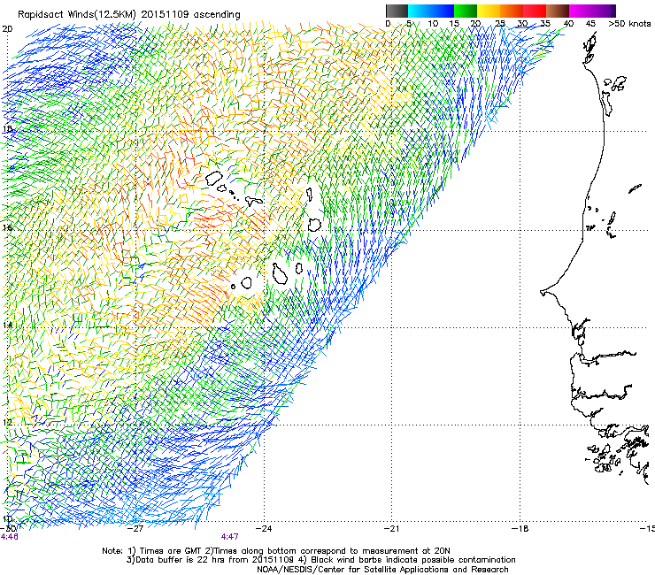The image size is (655, 575).
Task: Click the latitude '12' label on left axis
Action: (7, 422)
